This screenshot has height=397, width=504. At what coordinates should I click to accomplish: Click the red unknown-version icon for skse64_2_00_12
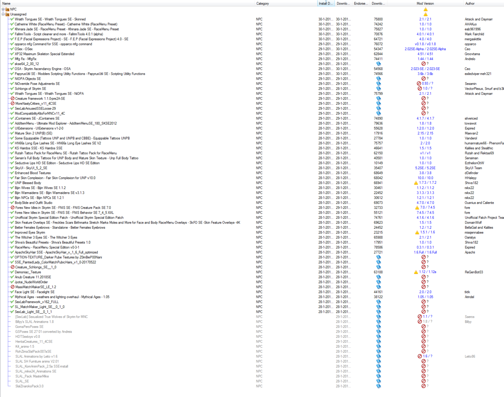(x=423, y=64)
